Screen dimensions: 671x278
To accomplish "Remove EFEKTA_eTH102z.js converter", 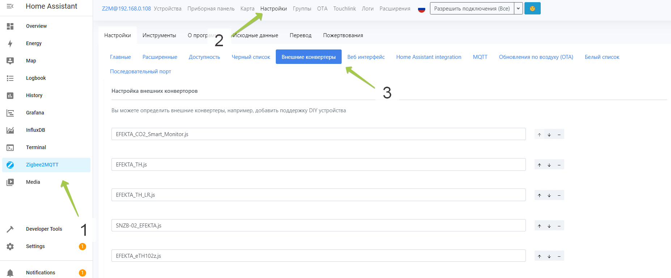I will pyautogui.click(x=559, y=256).
